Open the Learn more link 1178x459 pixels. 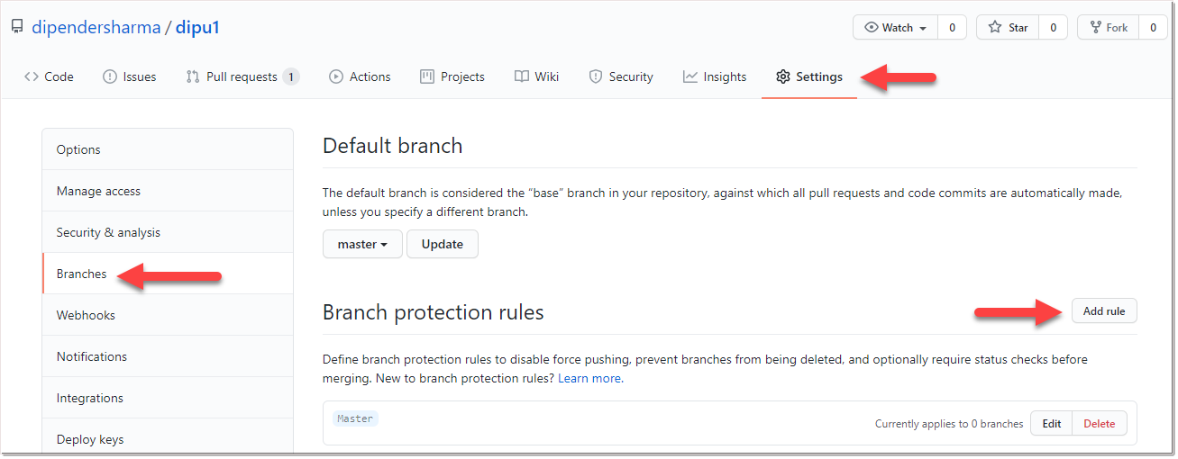point(589,378)
